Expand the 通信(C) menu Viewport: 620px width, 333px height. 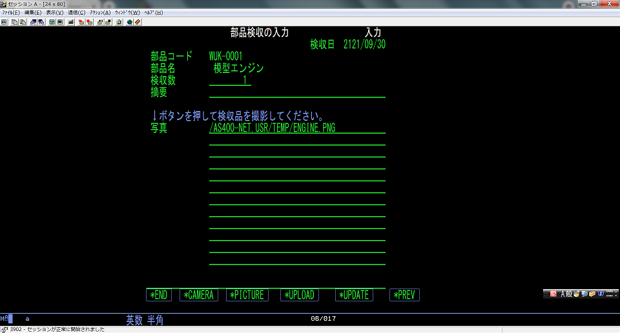pyautogui.click(x=76, y=12)
